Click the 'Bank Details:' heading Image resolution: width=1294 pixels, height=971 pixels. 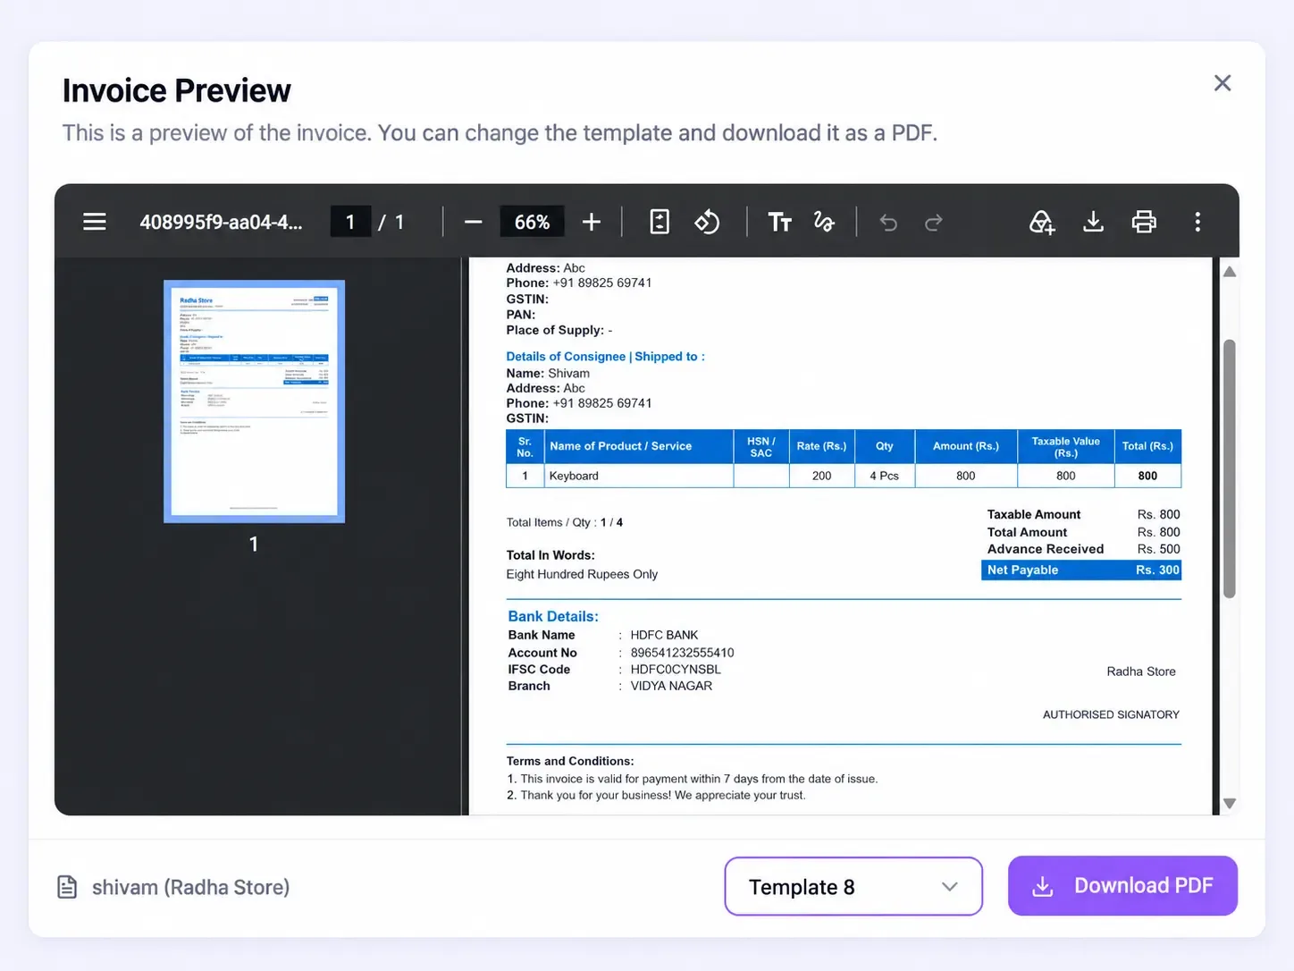553,616
